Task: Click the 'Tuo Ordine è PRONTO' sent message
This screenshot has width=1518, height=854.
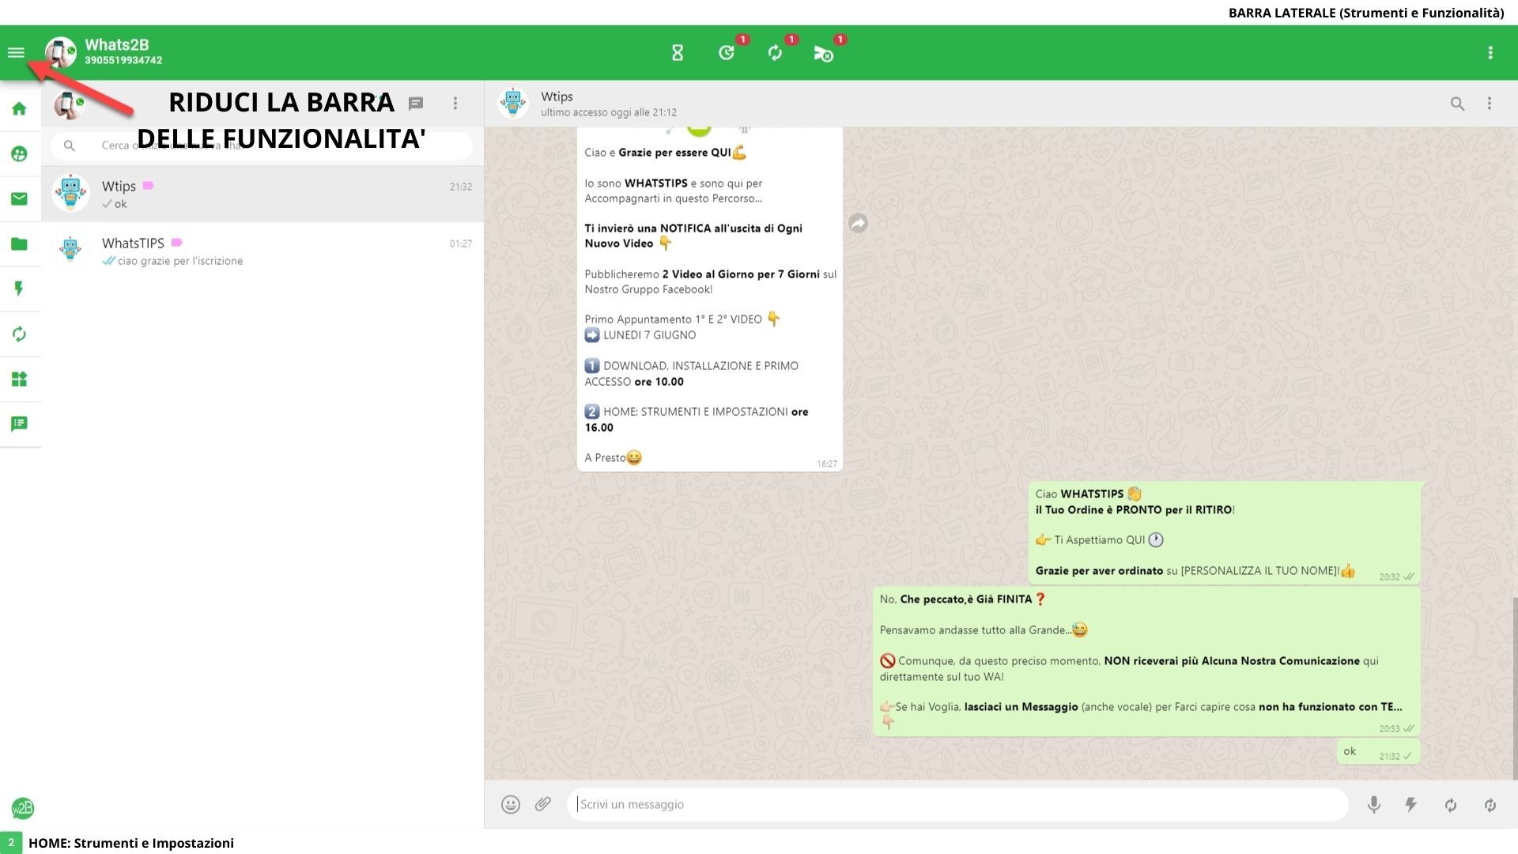Action: pos(1225,533)
